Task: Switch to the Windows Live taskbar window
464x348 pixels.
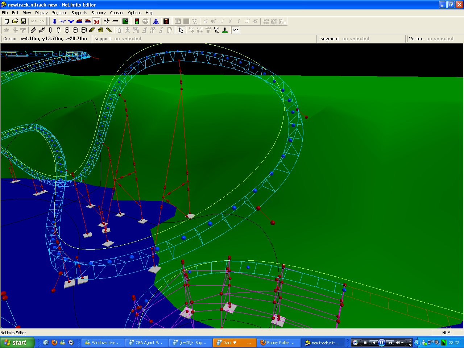Action: (103, 343)
